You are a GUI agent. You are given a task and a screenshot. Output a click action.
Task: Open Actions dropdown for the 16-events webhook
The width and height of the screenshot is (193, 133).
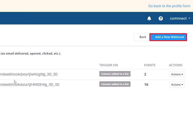177,85
